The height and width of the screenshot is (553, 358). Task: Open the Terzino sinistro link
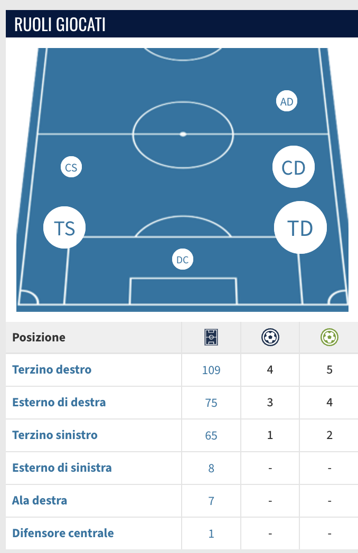[x=55, y=435]
